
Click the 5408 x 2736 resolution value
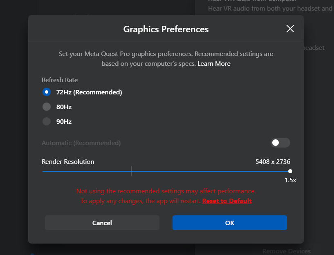coord(273,161)
